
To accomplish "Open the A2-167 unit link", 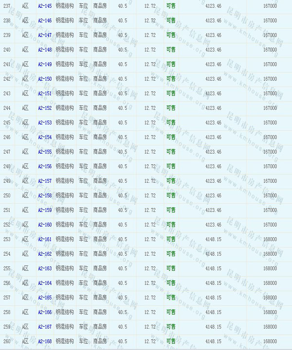I will point(44,327).
